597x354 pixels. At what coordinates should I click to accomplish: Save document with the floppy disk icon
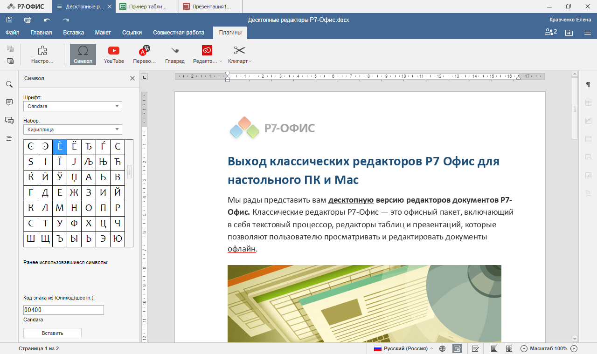point(9,20)
